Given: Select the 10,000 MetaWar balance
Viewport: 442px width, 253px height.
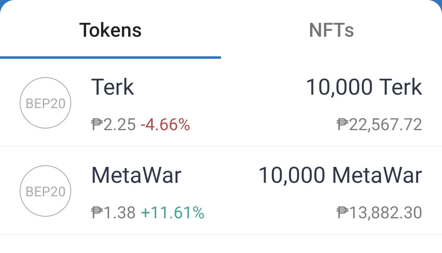Looking at the screenshot, I should pos(340,175).
